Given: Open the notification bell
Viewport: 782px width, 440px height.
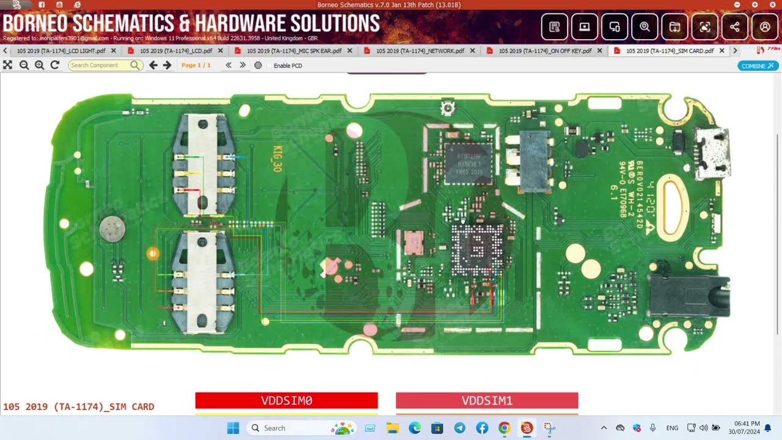Looking at the screenshot, I should pos(768,428).
